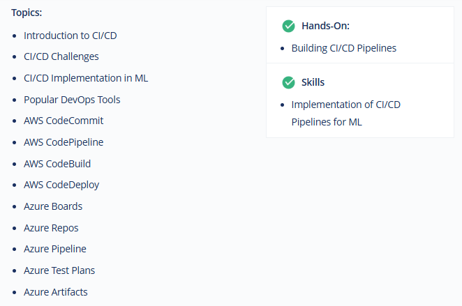Select Popular DevOps Tools item

(72, 100)
